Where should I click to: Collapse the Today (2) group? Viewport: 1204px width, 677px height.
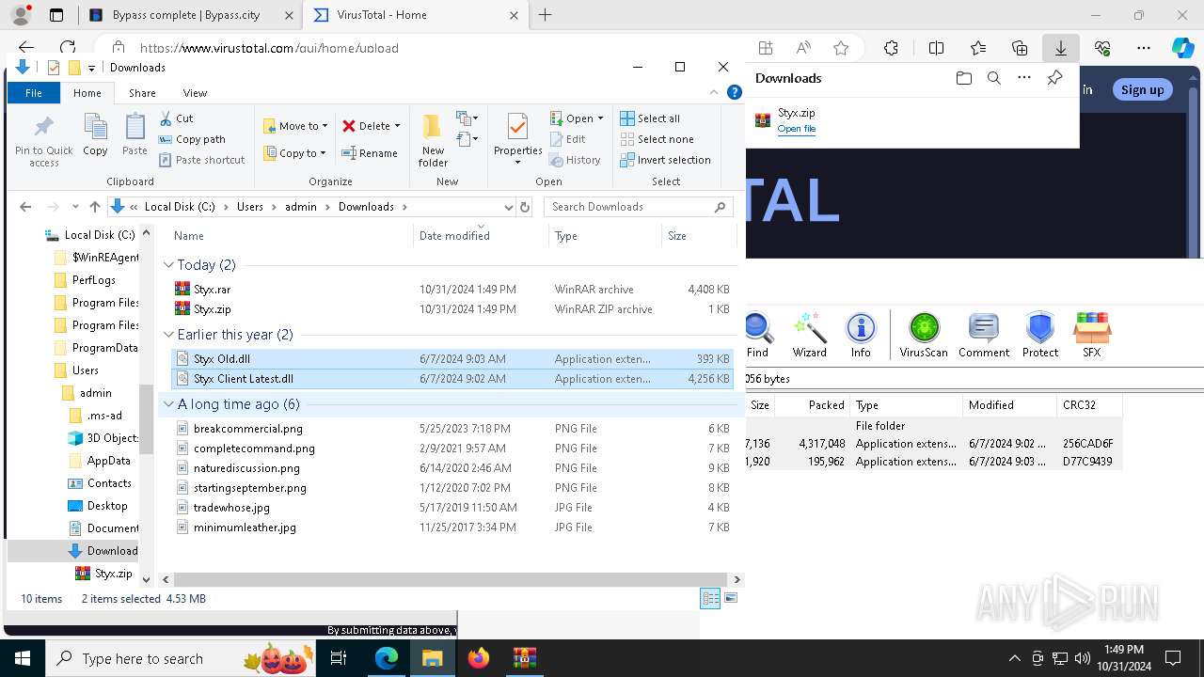click(x=168, y=265)
